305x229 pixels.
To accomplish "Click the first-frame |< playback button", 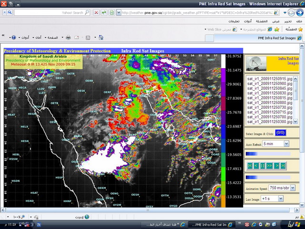I will pyautogui.click(x=250, y=166).
